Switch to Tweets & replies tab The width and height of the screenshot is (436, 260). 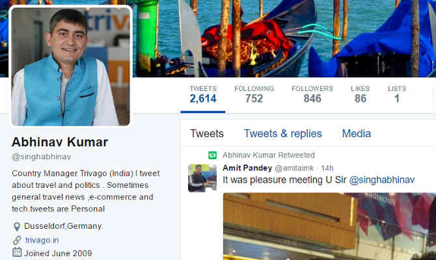coord(283,134)
